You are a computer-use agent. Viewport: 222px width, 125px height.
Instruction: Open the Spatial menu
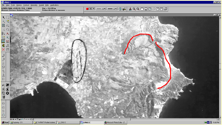coord(41,5)
